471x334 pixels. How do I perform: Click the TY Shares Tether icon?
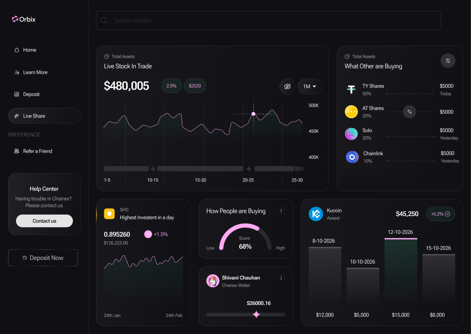point(351,90)
